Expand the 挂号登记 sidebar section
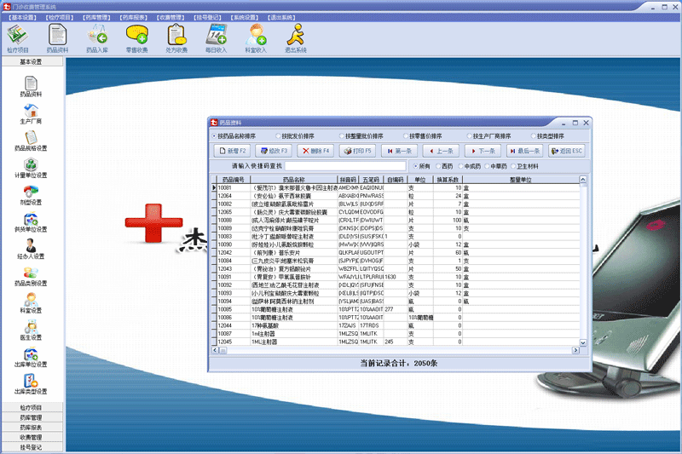Viewport: 682px width, 454px height. pos(31,447)
